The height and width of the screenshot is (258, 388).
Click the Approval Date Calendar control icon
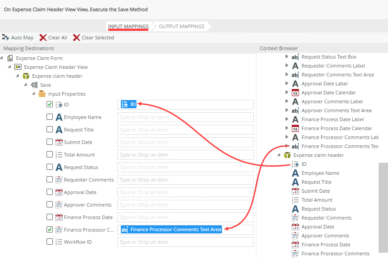point(295,93)
